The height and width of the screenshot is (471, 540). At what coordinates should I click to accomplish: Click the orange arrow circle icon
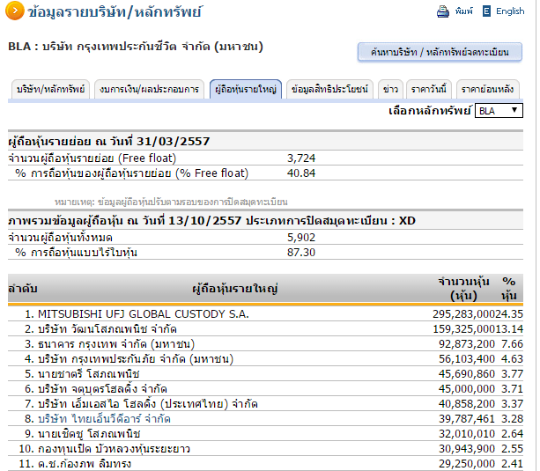pyautogui.click(x=14, y=11)
